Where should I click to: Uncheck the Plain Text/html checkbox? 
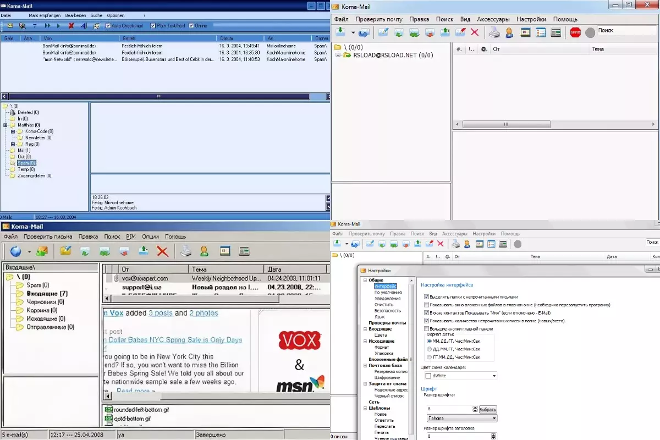click(153, 26)
